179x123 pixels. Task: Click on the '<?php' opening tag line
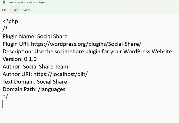pos(10,21)
